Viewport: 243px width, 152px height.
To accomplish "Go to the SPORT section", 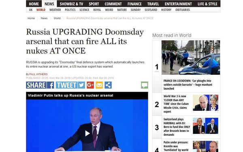I will (x=94, y=4).
